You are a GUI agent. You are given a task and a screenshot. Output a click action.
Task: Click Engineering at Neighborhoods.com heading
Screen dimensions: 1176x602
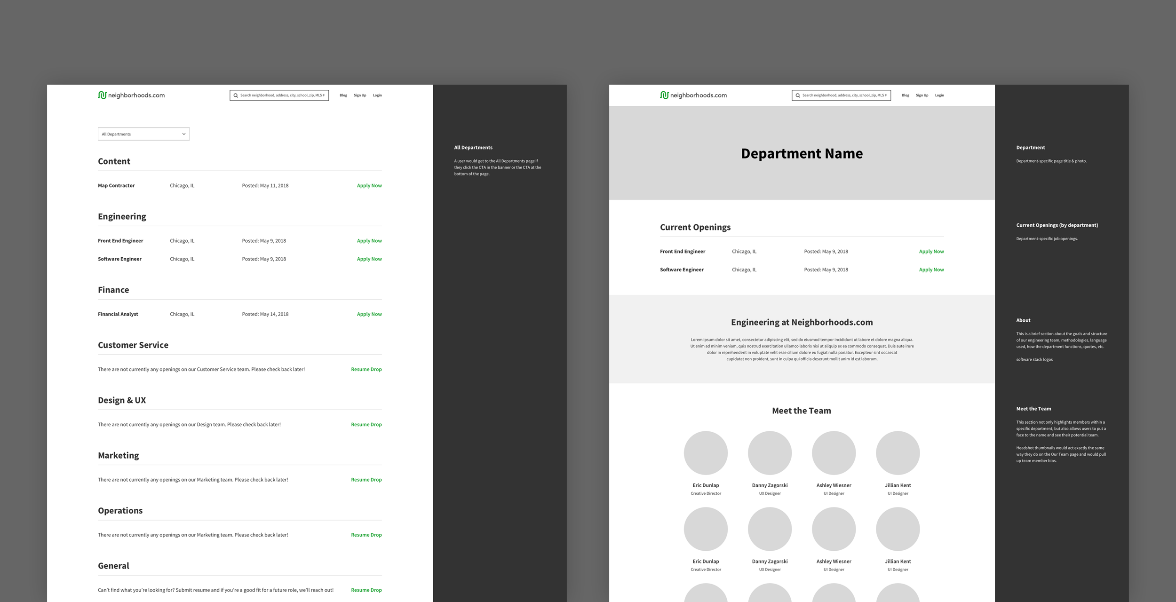click(x=802, y=323)
